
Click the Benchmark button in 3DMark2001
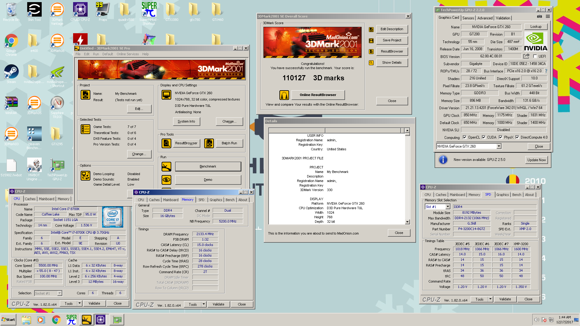click(208, 167)
